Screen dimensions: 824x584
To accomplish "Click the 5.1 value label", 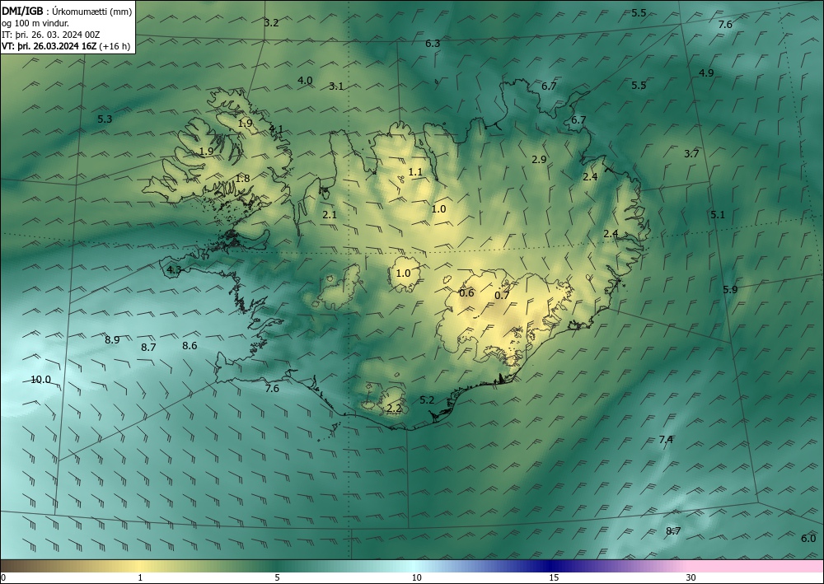I will pos(718,215).
